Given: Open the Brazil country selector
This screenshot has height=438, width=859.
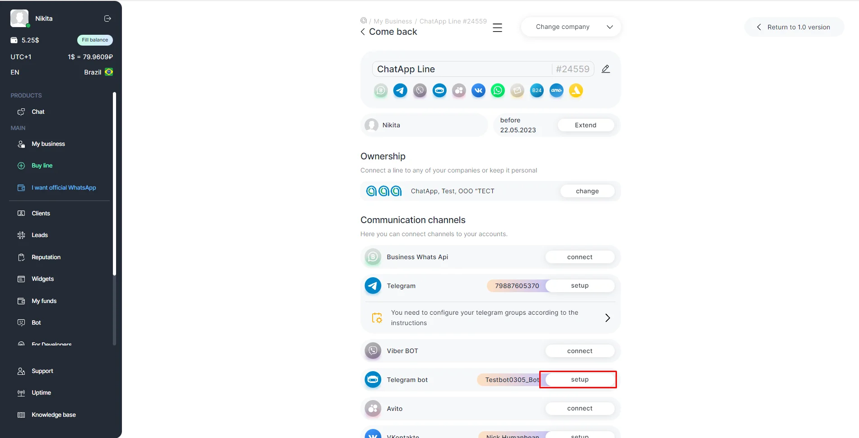Looking at the screenshot, I should pyautogui.click(x=98, y=72).
